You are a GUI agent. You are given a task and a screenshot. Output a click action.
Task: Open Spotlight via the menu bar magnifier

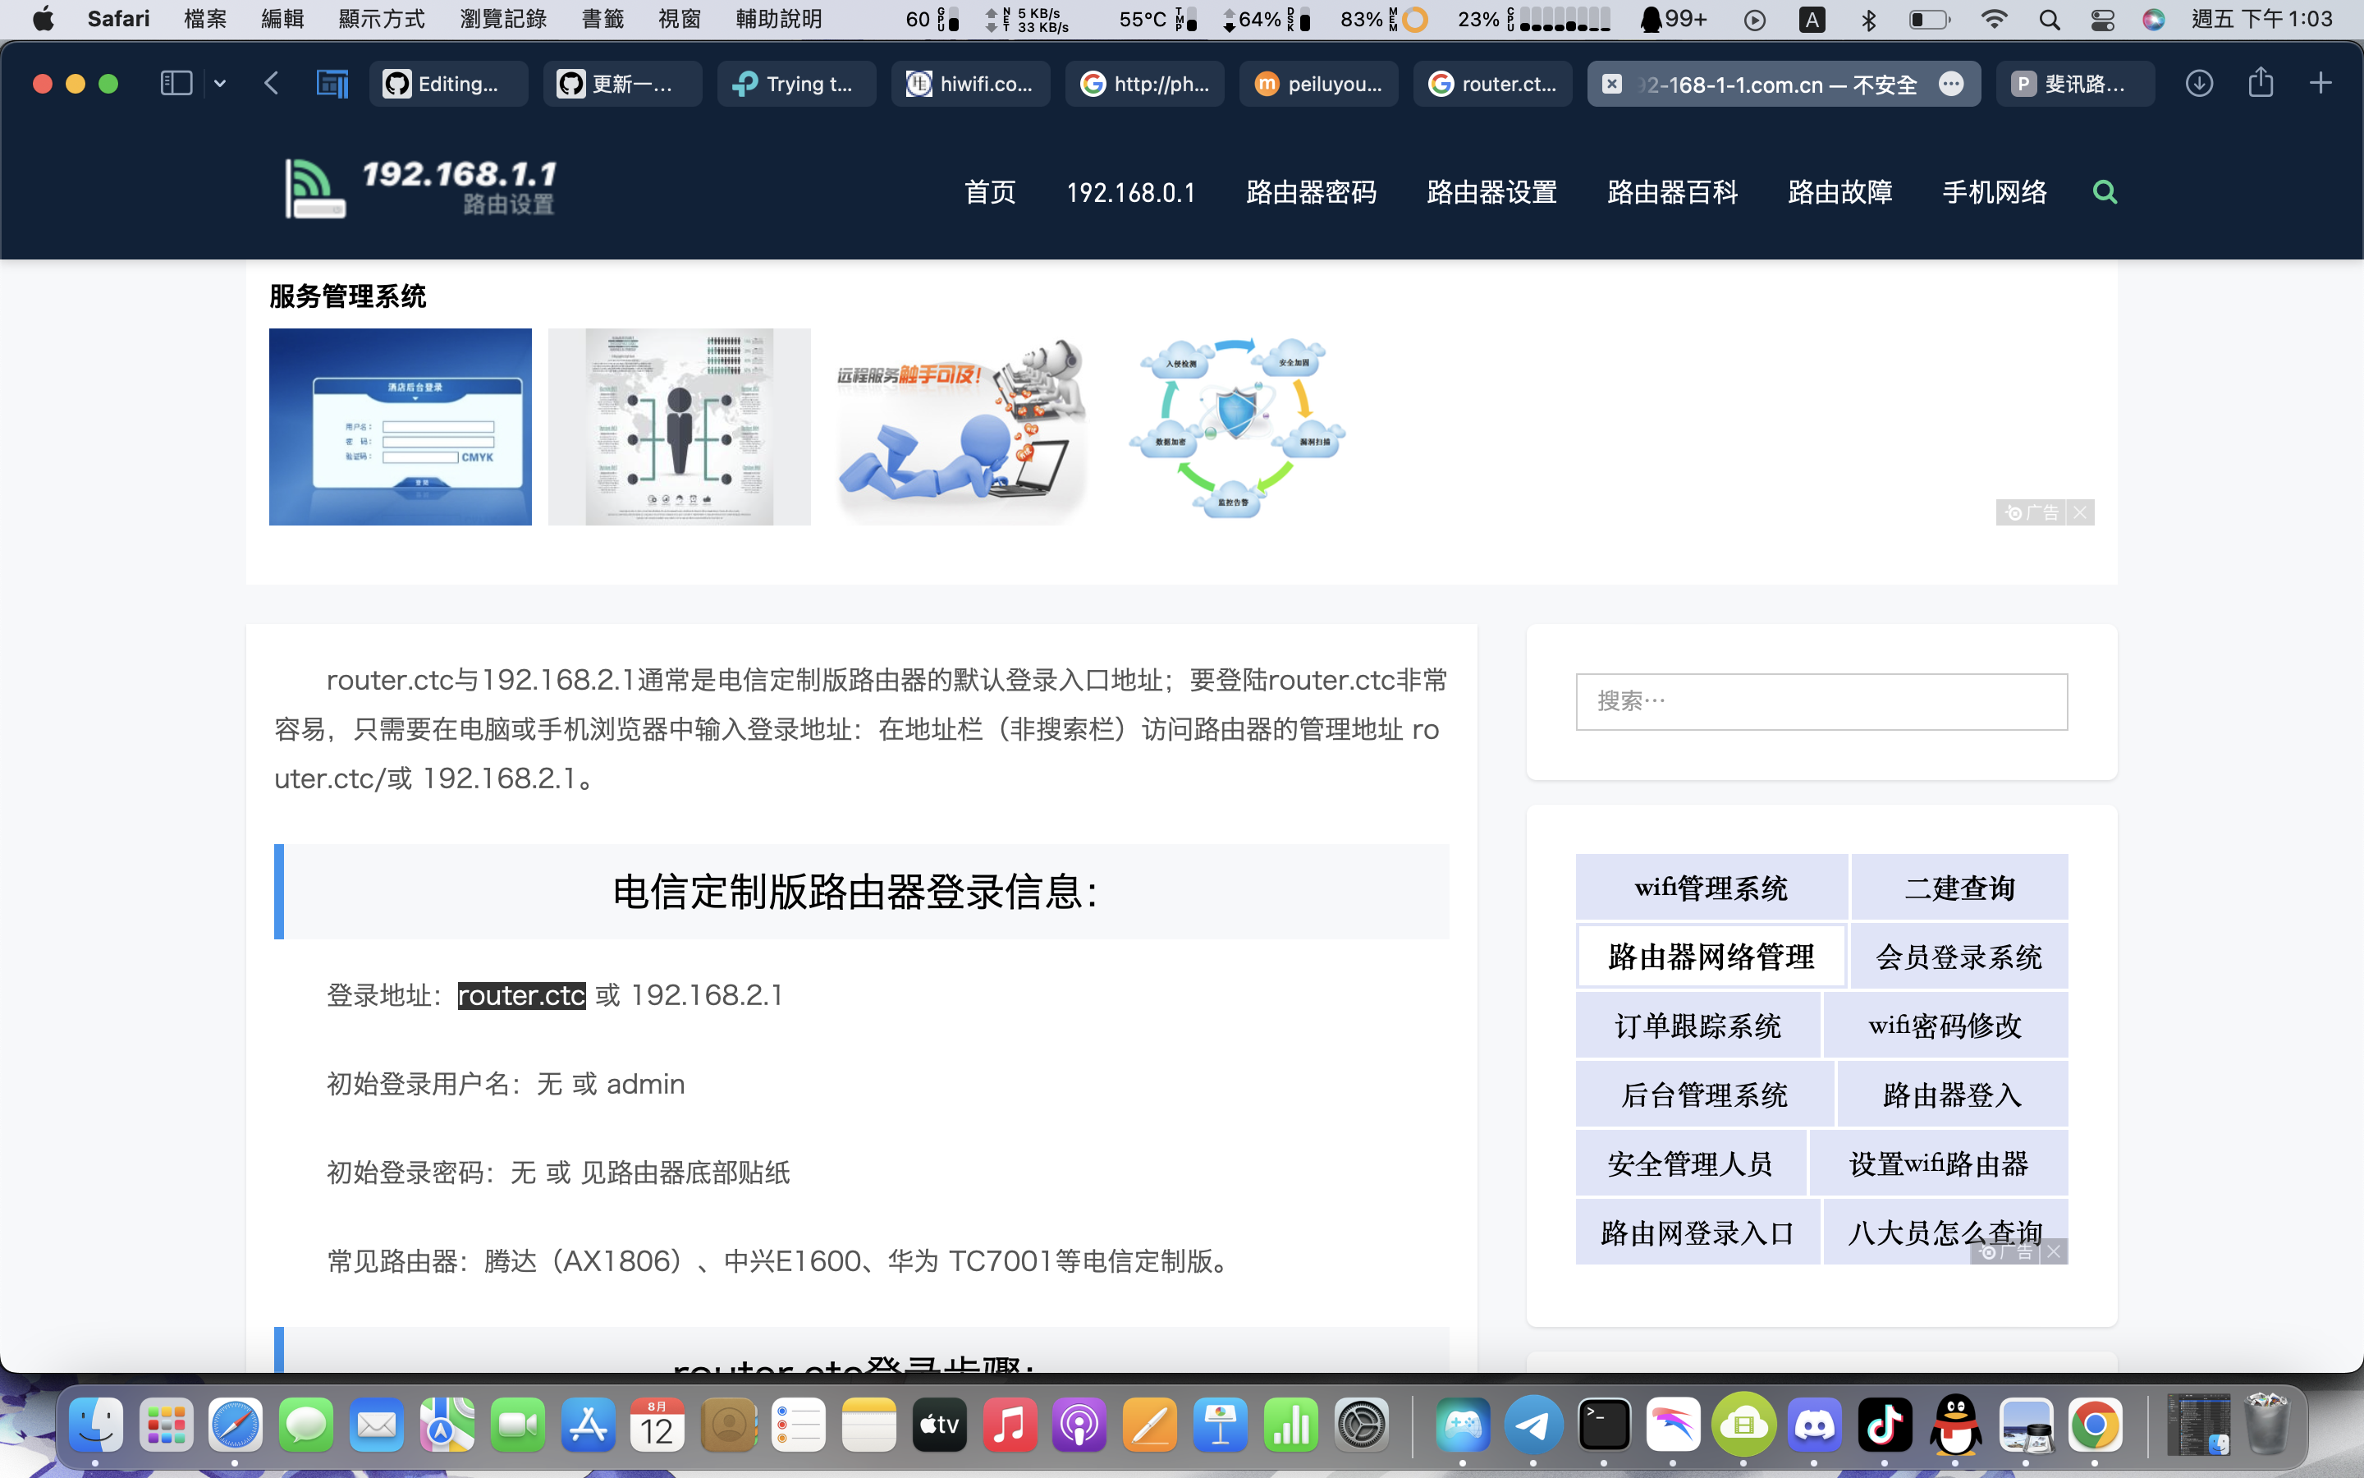pyautogui.click(x=2050, y=19)
